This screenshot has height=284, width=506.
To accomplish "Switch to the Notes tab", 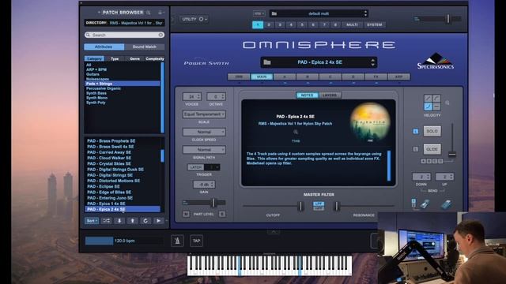I will point(308,95).
